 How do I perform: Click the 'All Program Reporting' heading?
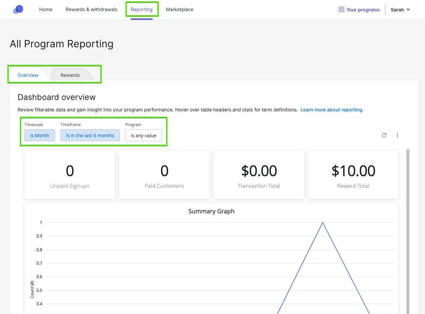click(x=62, y=44)
